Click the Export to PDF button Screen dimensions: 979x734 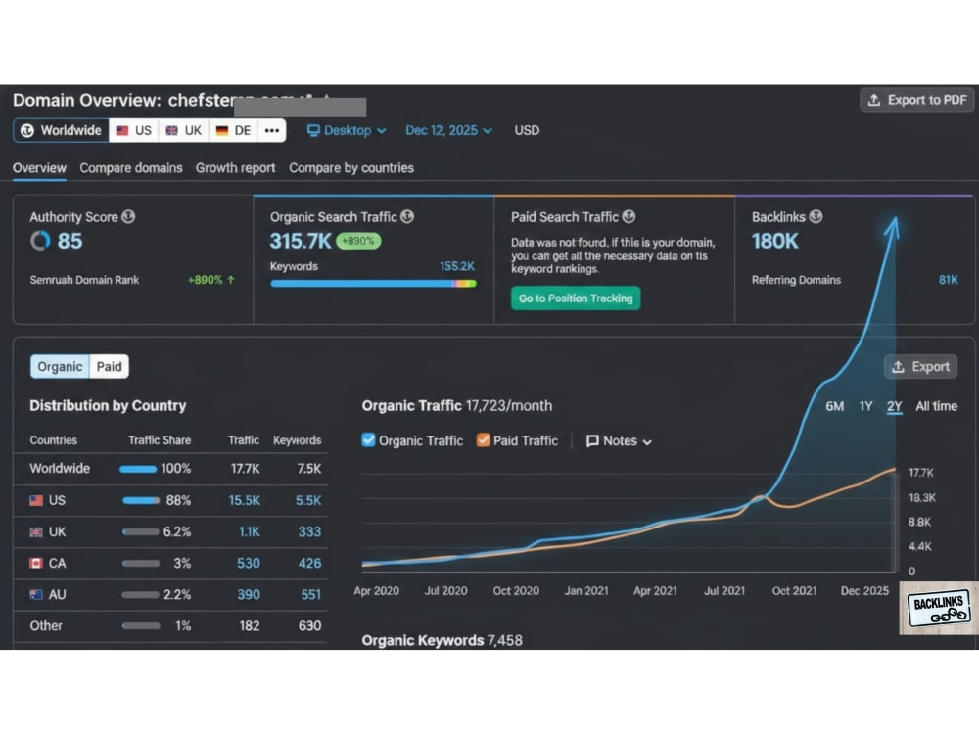(916, 100)
